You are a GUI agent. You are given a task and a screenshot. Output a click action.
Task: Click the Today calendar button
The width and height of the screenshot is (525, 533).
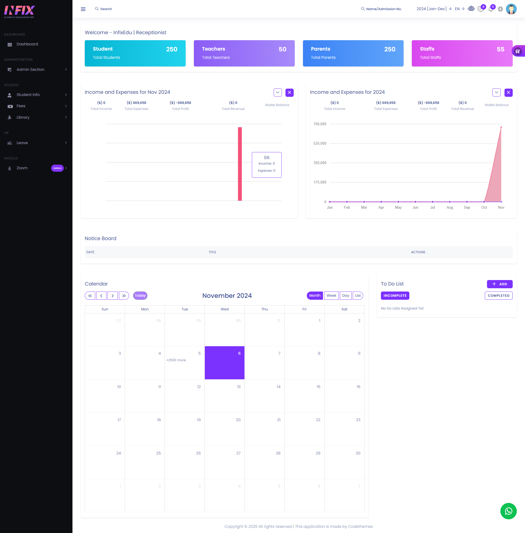pyautogui.click(x=140, y=295)
